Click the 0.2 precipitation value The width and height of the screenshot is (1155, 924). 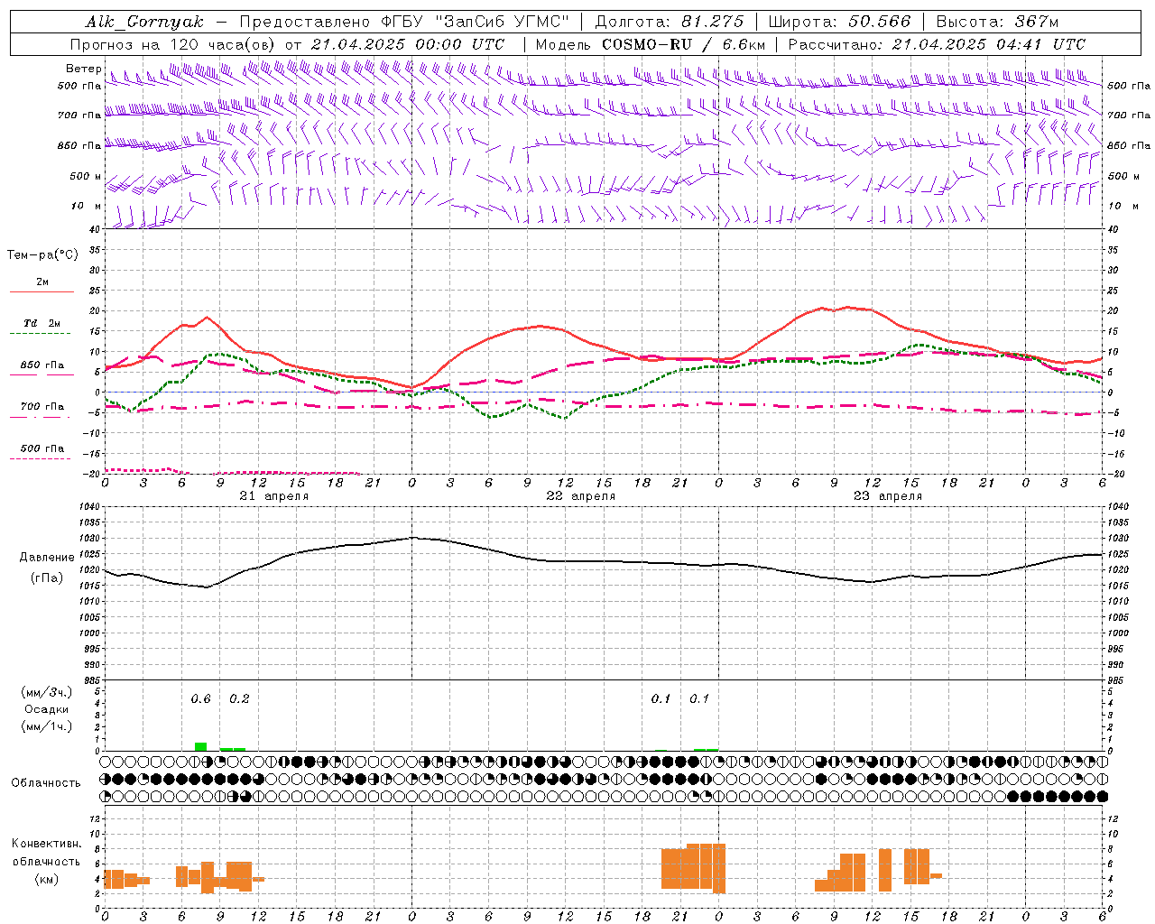239,698
